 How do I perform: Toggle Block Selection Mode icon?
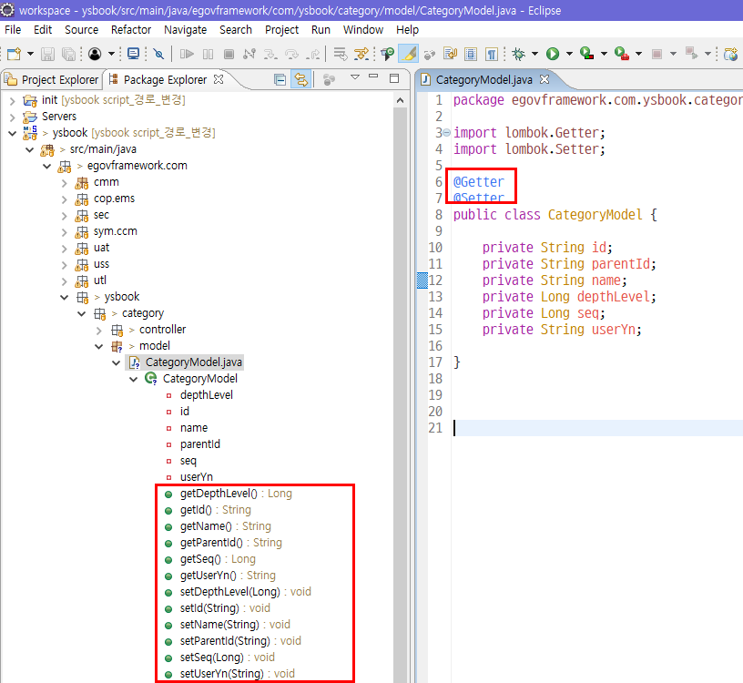click(x=471, y=54)
